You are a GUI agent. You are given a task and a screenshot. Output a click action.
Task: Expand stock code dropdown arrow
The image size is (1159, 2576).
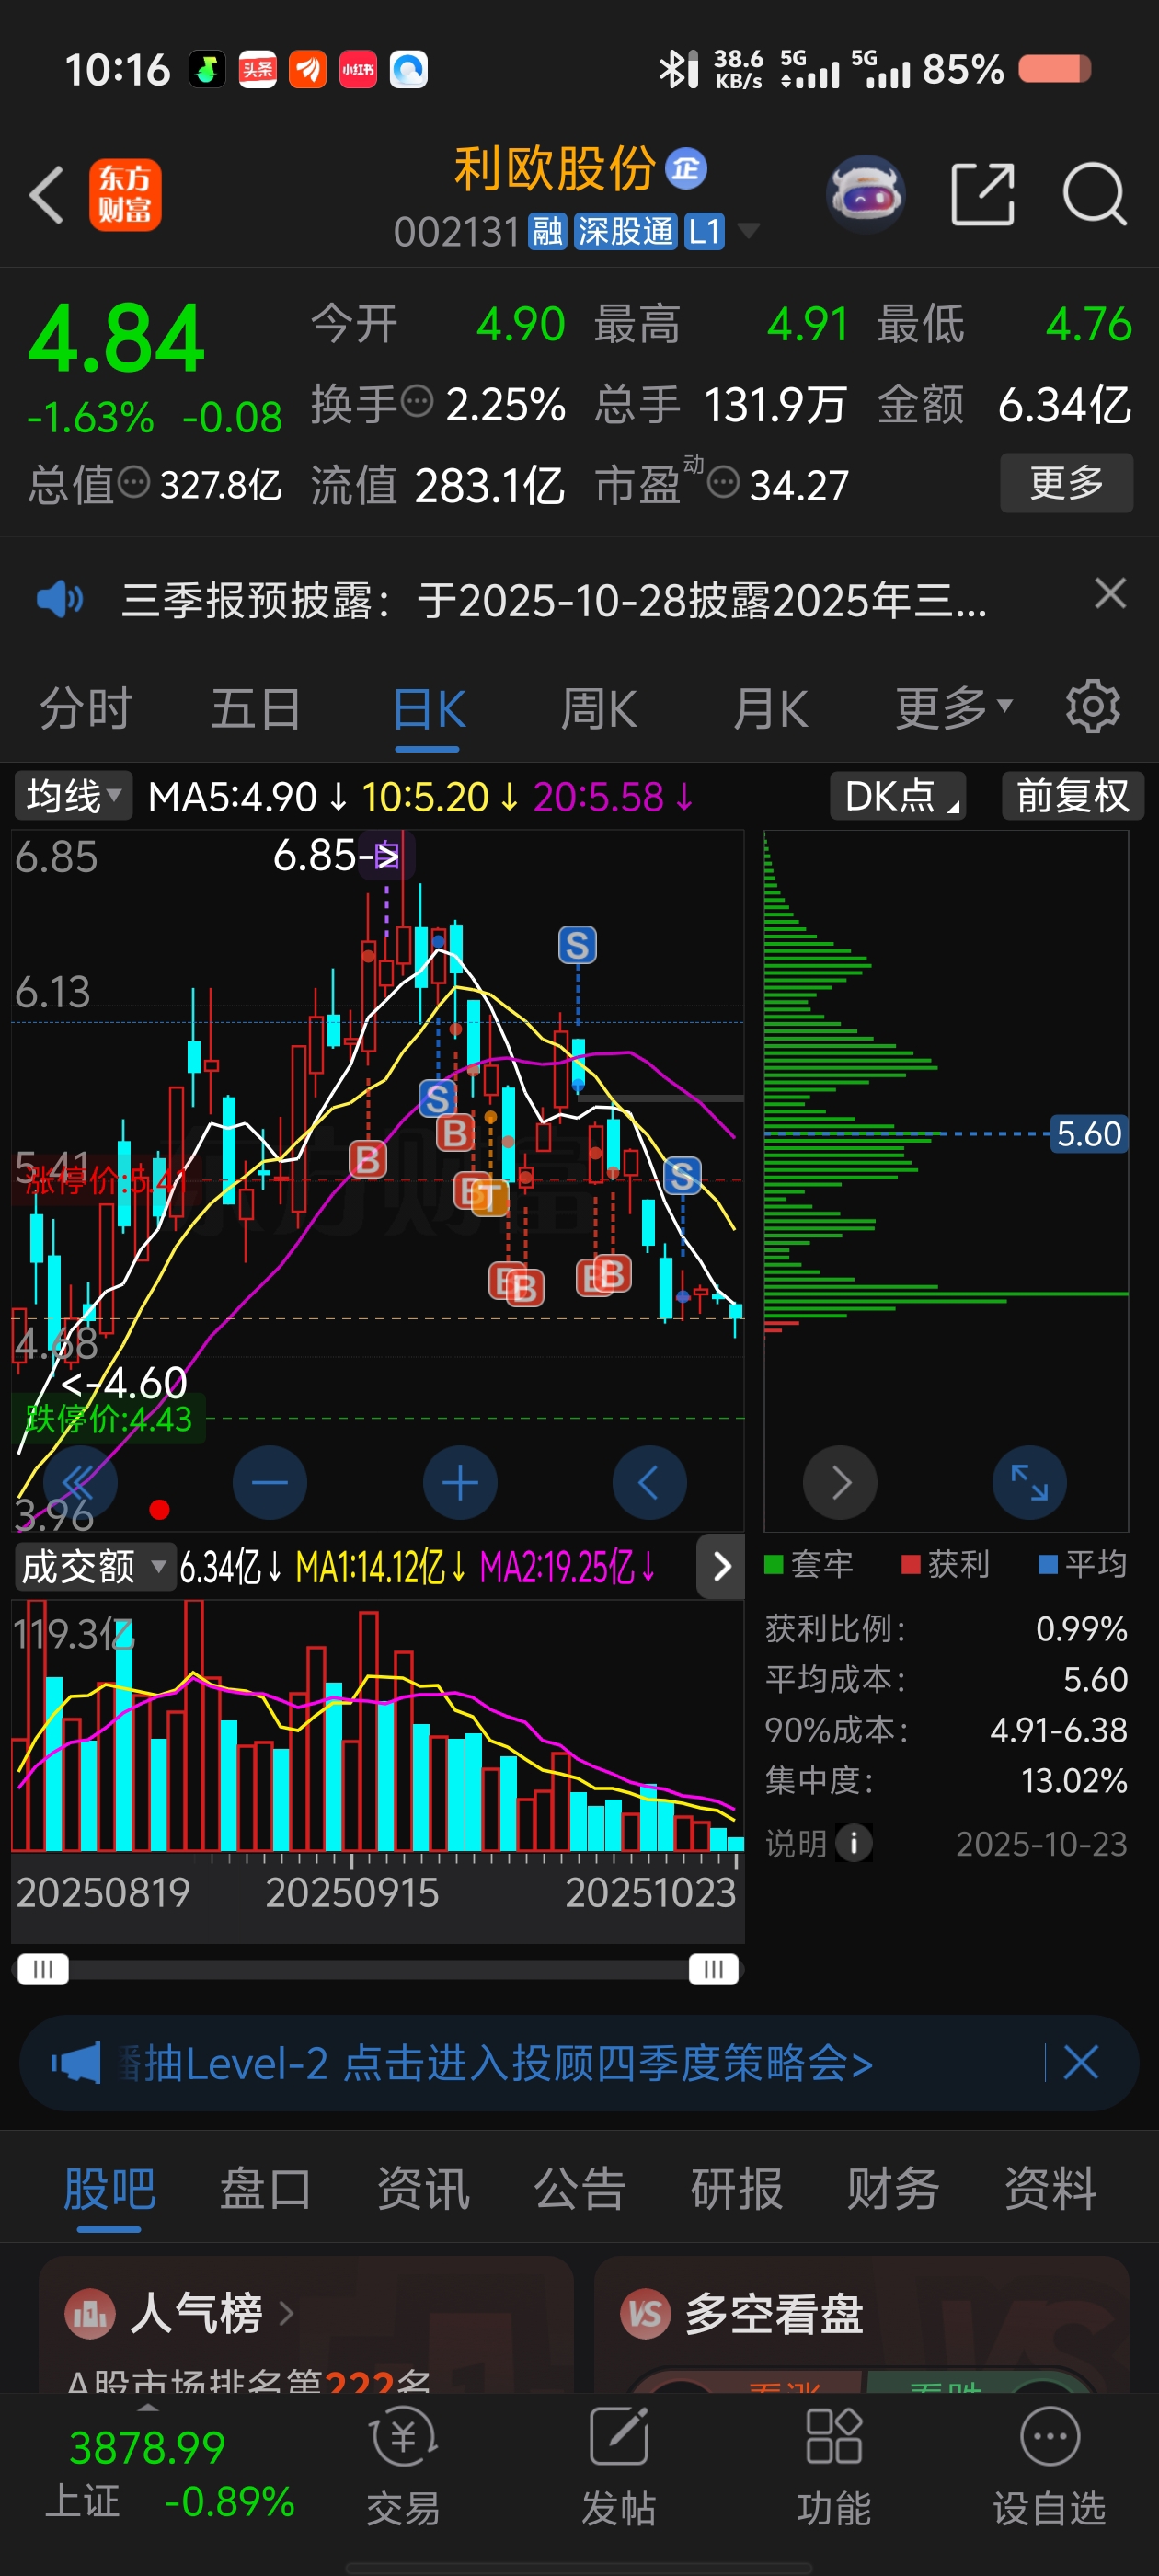[x=747, y=232]
